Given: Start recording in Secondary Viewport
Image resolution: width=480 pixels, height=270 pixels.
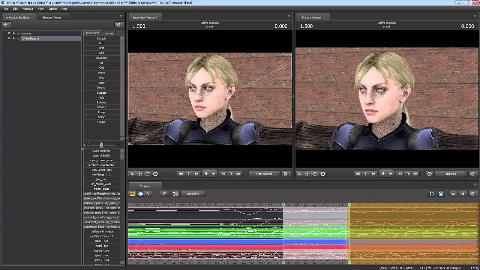Looking at the screenshot, I should (206, 174).
